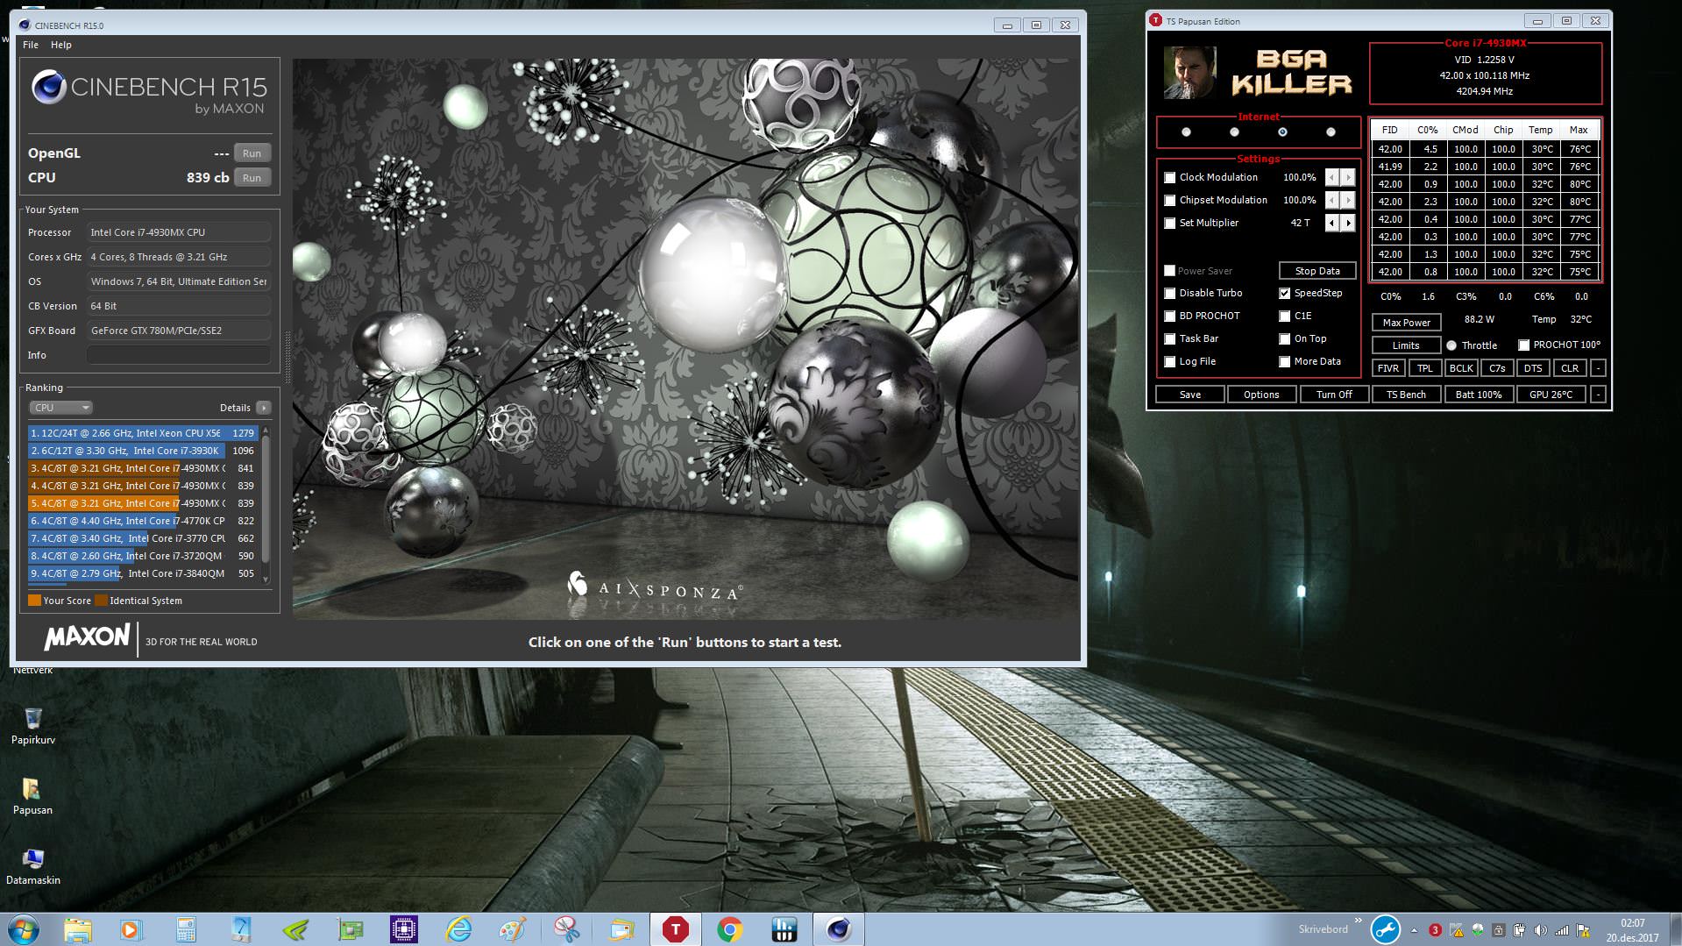Open the Snipping Tool taskbar icon
The height and width of the screenshot is (946, 1682).
pos(567,929)
